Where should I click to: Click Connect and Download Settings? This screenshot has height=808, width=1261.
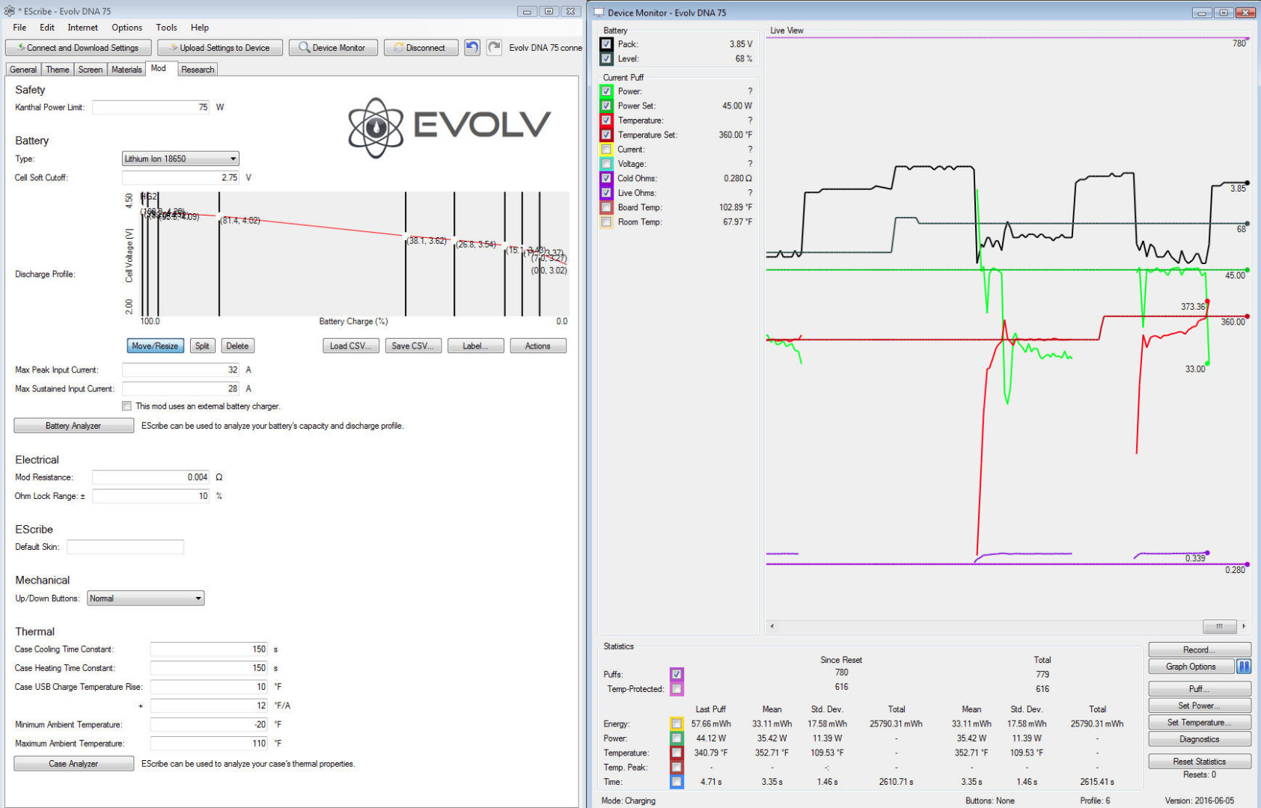tap(78, 48)
